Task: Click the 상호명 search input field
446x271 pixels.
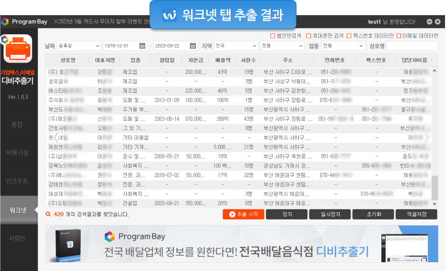Action: click(x=412, y=45)
